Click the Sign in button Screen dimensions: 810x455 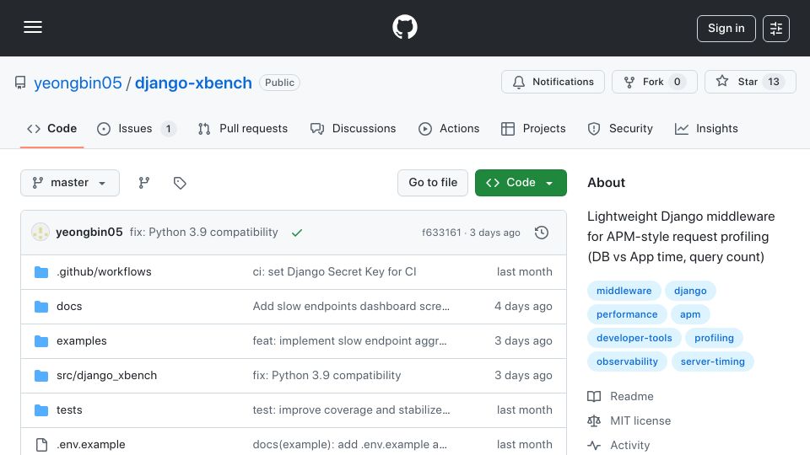726,29
